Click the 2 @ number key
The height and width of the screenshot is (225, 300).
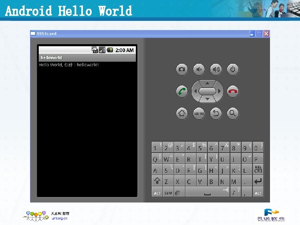coord(168,147)
